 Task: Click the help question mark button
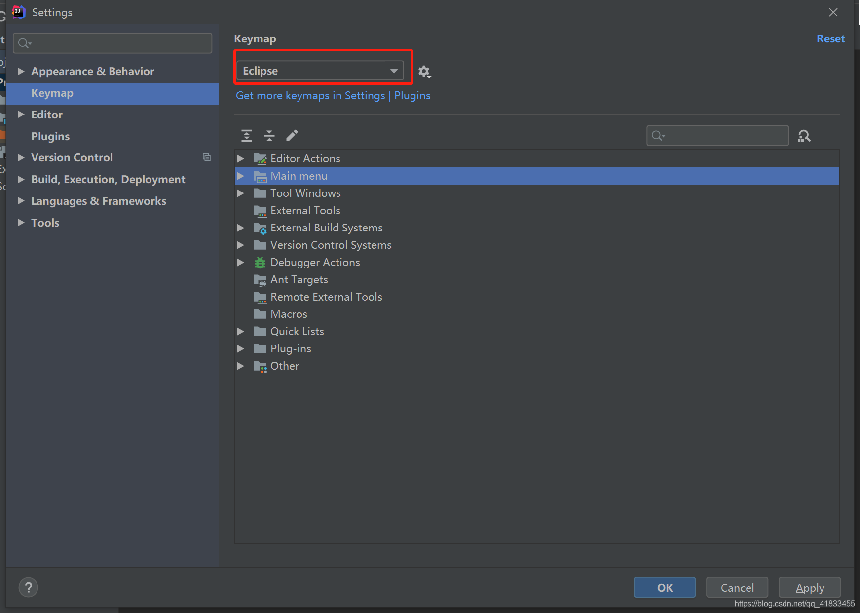[x=28, y=587]
